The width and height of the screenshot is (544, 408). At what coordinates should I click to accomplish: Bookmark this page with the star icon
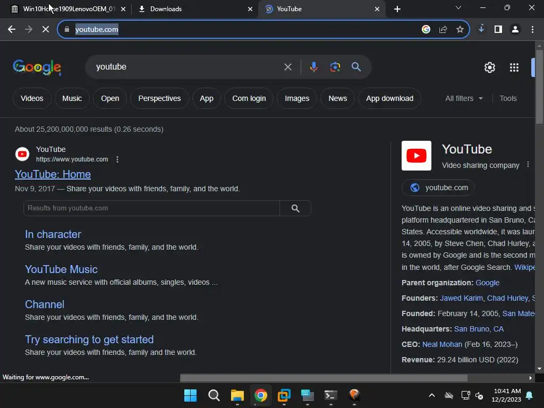460,30
